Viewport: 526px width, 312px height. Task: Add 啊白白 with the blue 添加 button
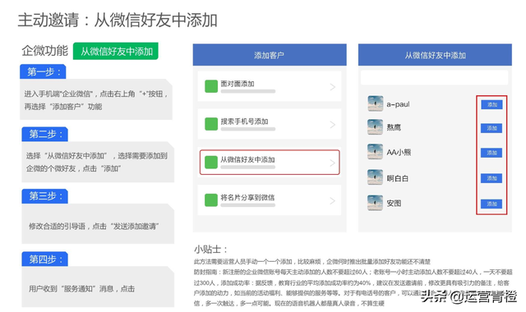click(491, 178)
